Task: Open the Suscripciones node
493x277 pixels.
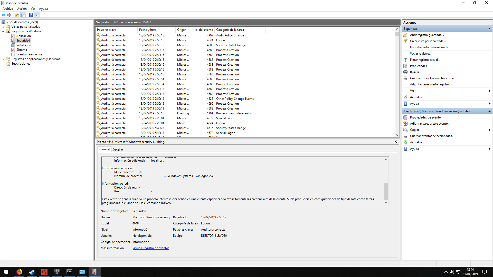Action: [21, 64]
